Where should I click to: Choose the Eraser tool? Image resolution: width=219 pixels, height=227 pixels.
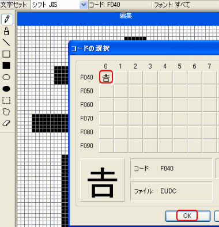point(6,123)
